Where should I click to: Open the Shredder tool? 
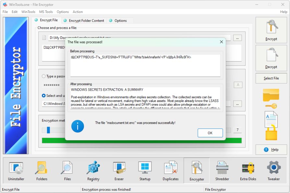coord(222,171)
